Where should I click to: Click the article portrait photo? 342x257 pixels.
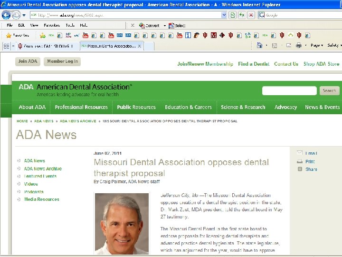tap(122, 224)
